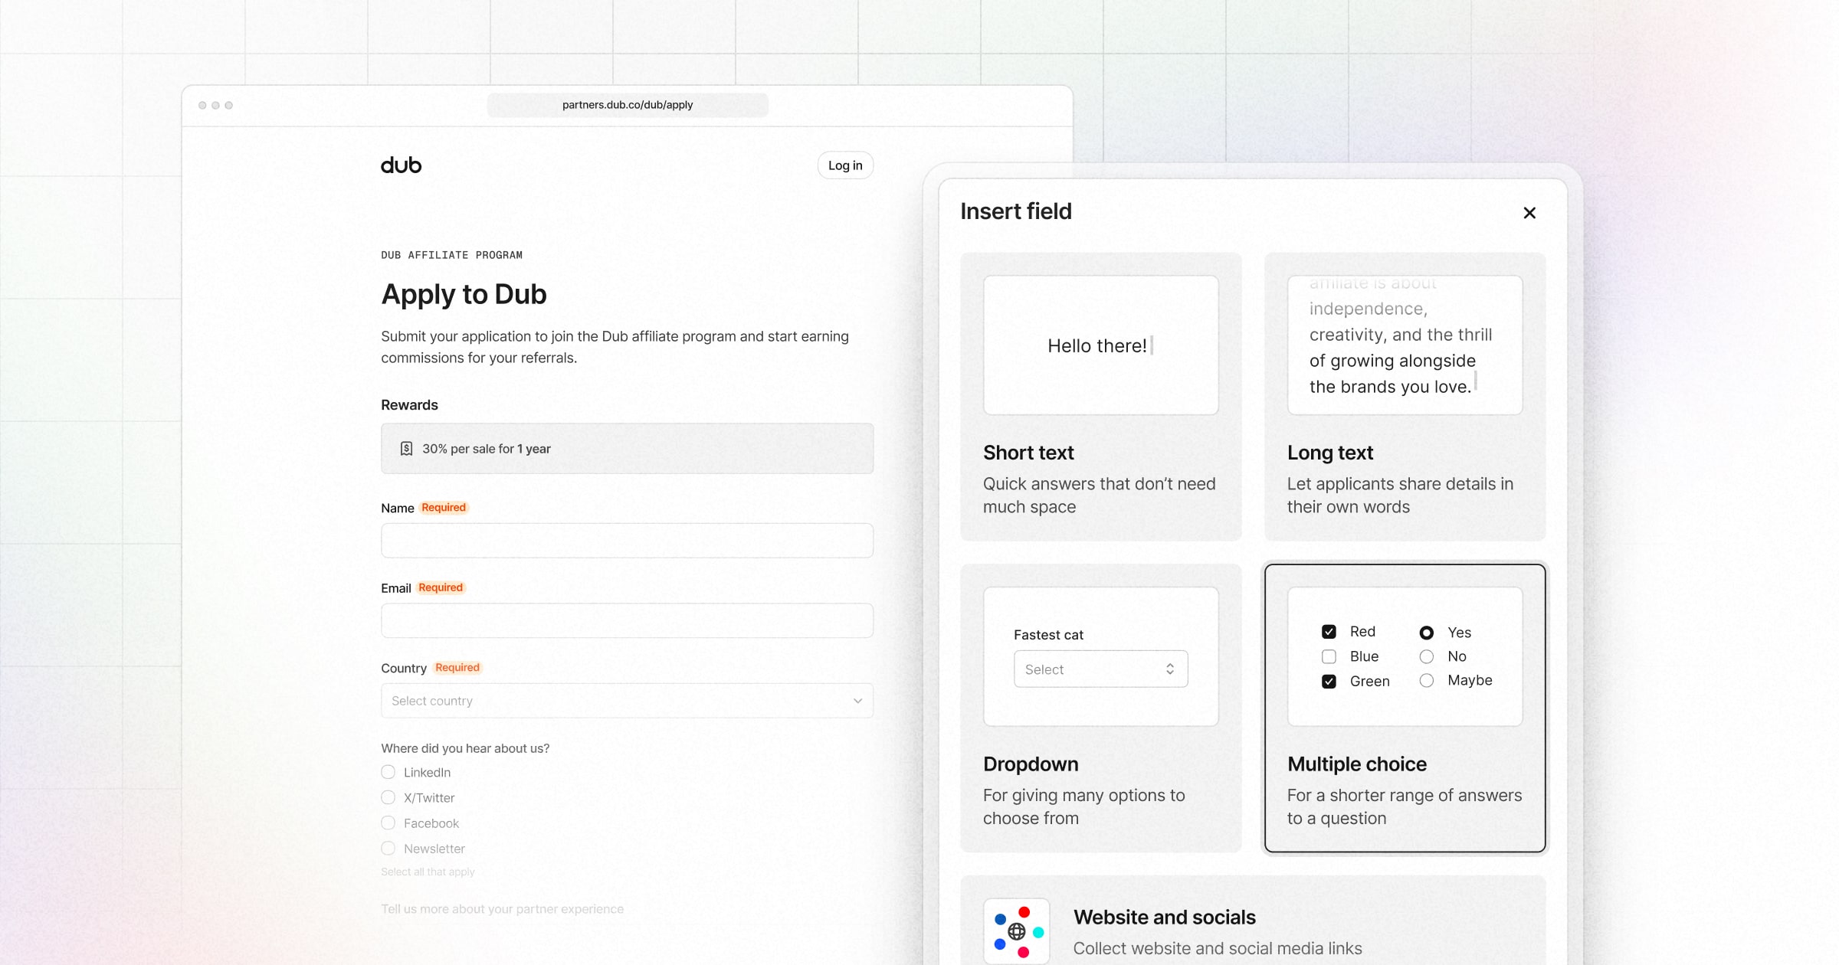
Task: Click the Select dropdown up-down arrows icon
Action: (x=1169, y=669)
